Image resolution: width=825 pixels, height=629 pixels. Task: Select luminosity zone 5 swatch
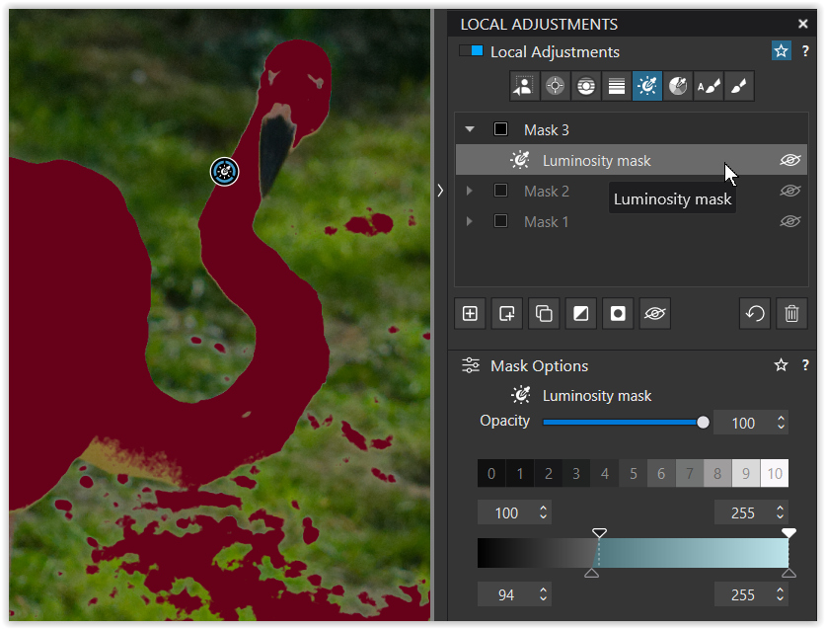(x=633, y=475)
